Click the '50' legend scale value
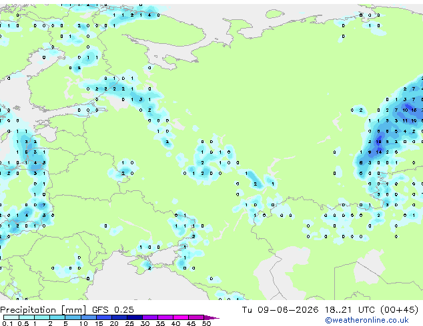The image size is (423, 326). click(x=206, y=323)
